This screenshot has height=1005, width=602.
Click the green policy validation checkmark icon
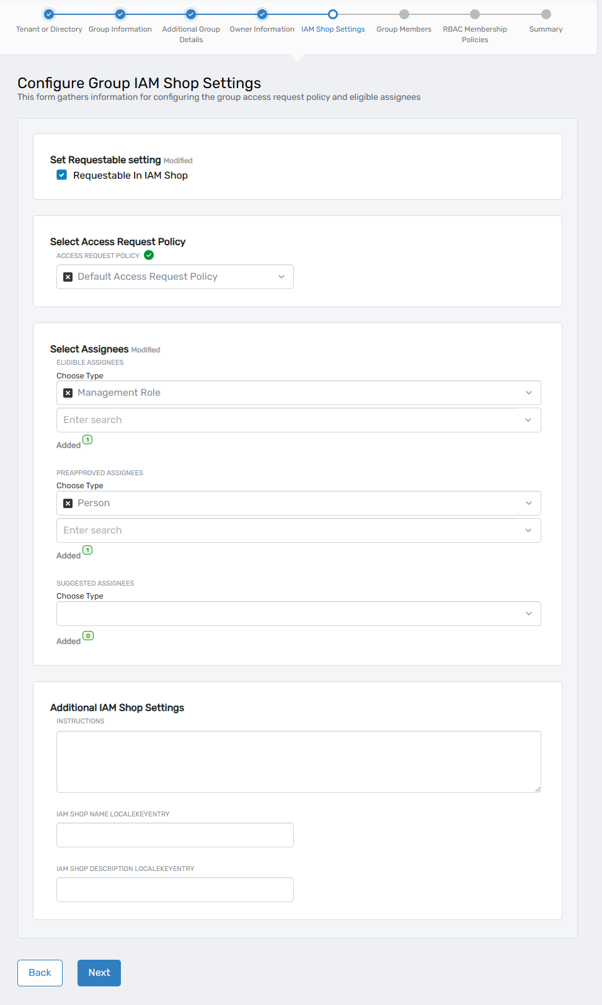click(149, 255)
